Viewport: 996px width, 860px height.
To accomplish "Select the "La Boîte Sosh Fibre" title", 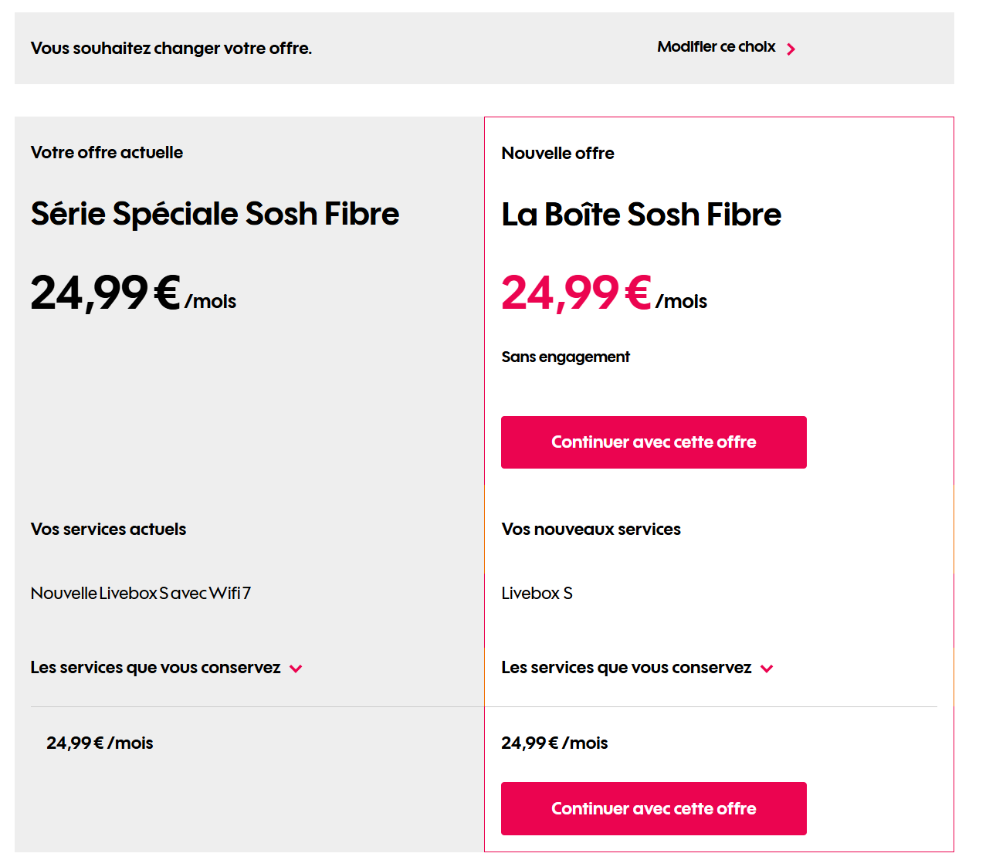I will tap(641, 215).
